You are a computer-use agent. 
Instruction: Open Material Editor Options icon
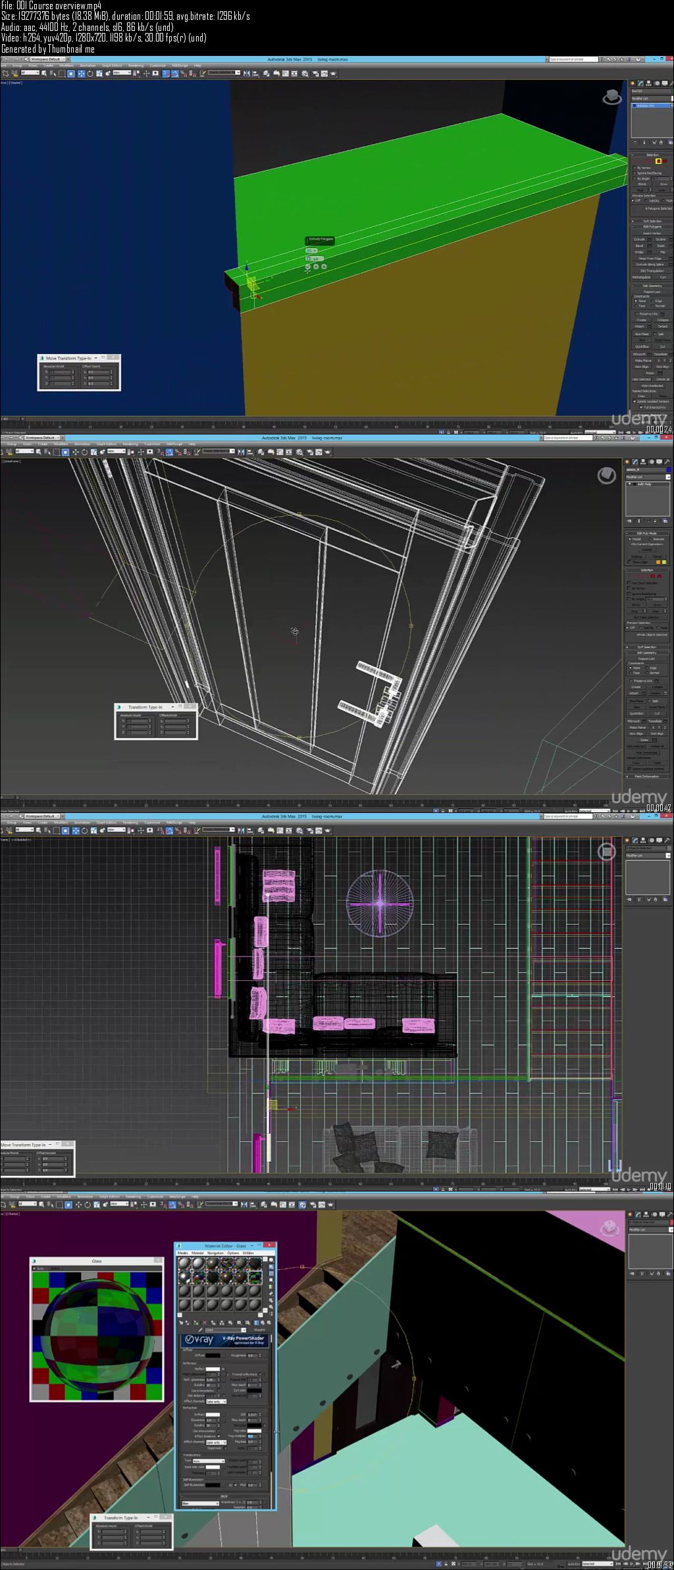tap(271, 1300)
